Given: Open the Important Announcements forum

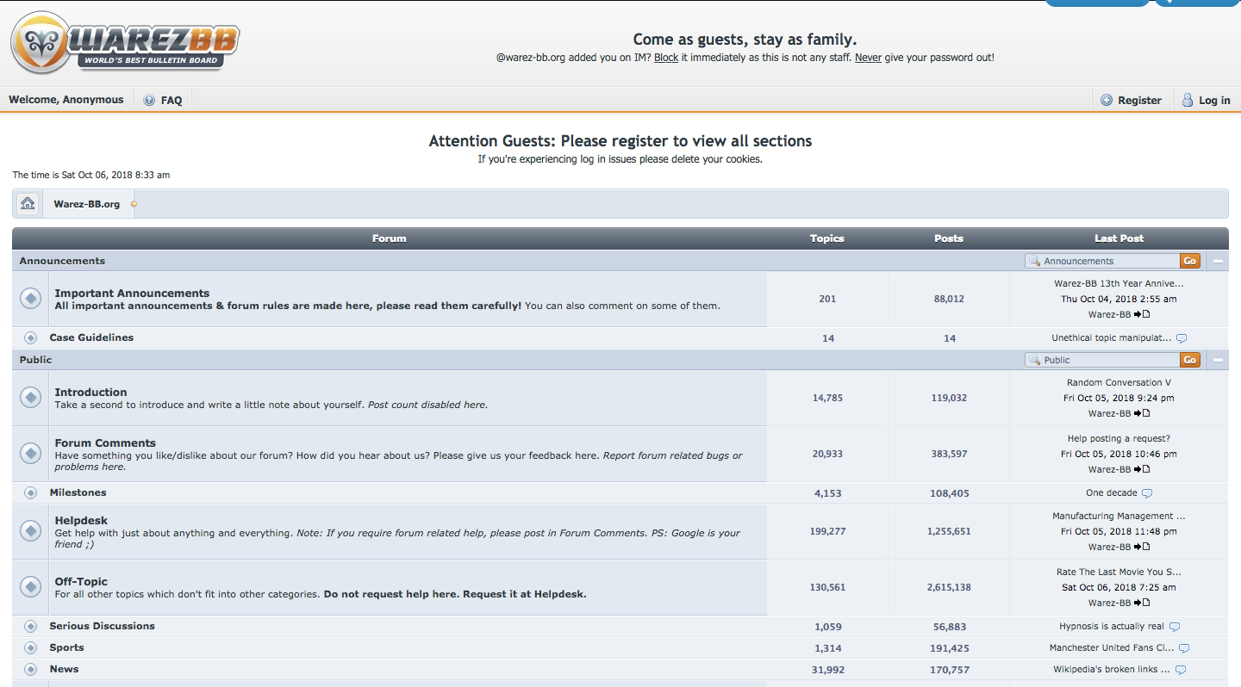Looking at the screenshot, I should tap(132, 293).
